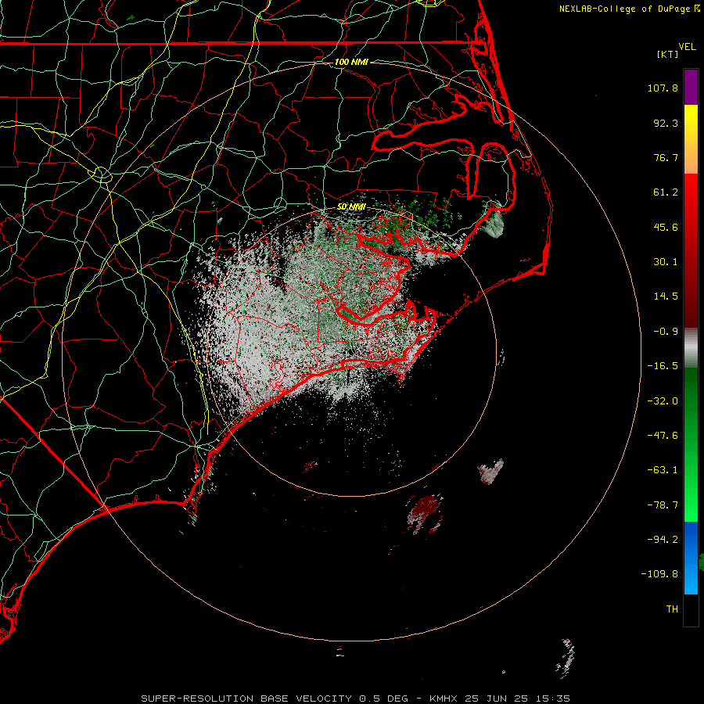The height and width of the screenshot is (704, 704).
Task: Select the 45.6 value on the velocity scale
Action: [x=666, y=227]
